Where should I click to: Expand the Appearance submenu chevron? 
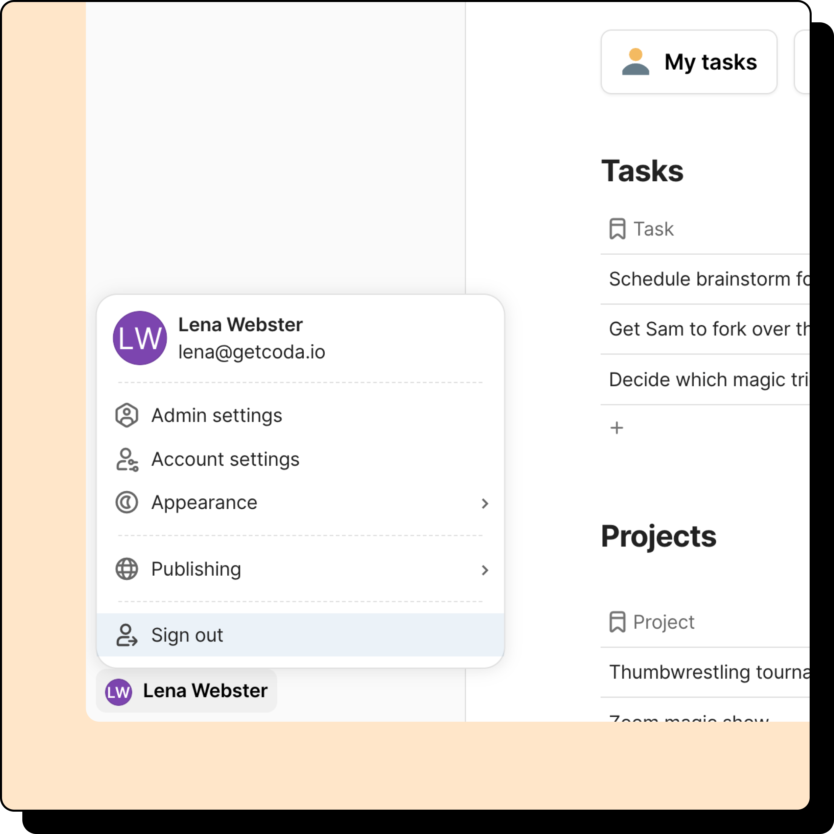[485, 503]
